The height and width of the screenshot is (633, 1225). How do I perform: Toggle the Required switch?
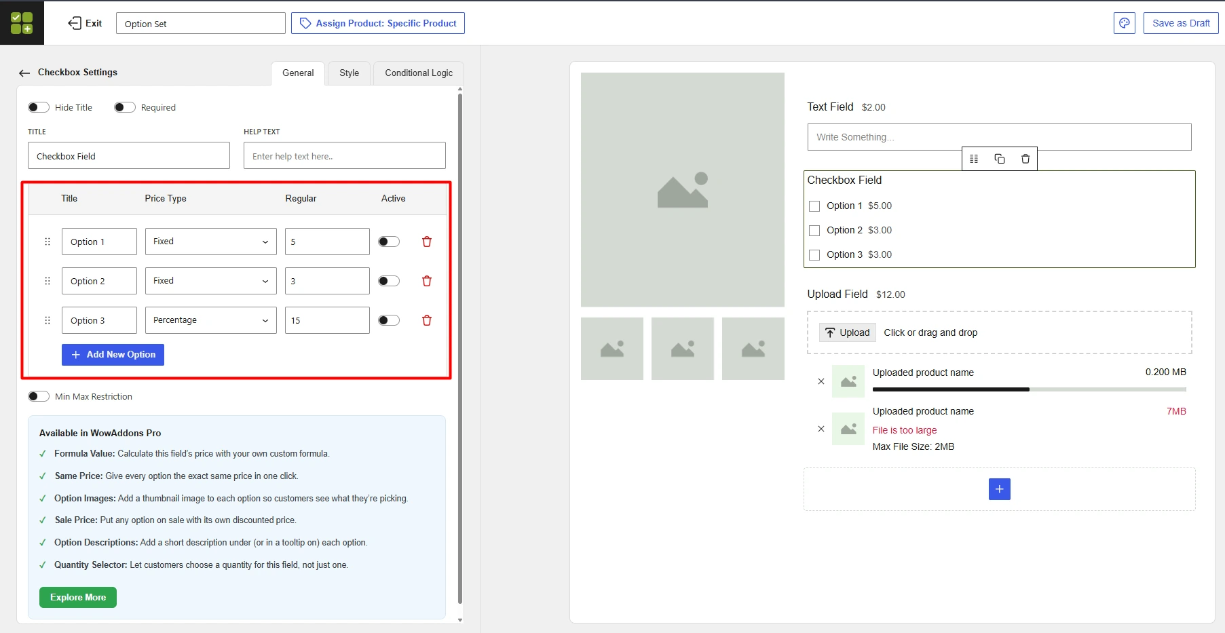click(x=125, y=107)
